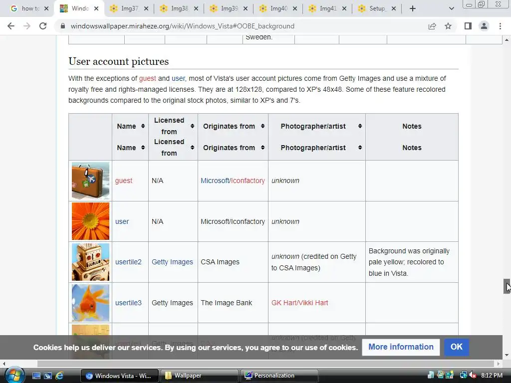Click the user link in table
Screen dimensions: 511x383
tap(122, 221)
